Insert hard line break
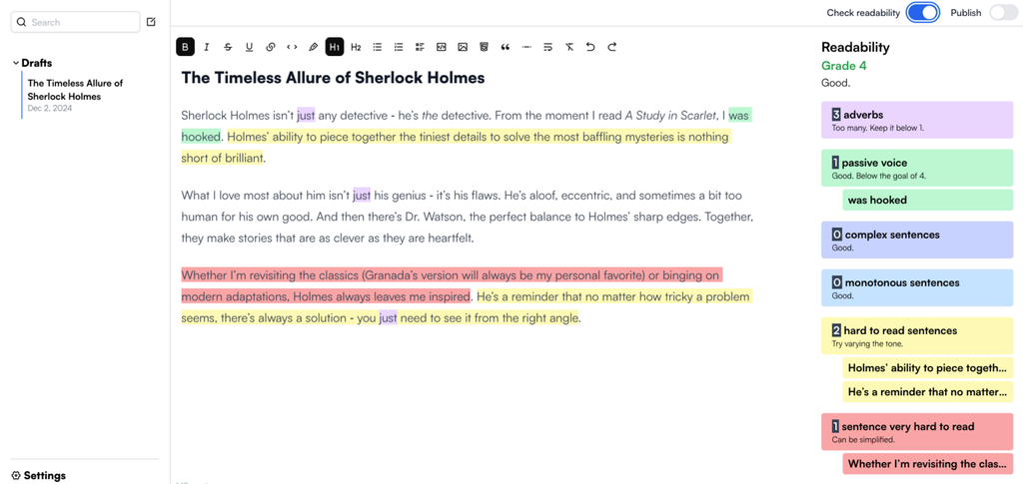Viewport: 1023px width, 484px height. tap(548, 47)
